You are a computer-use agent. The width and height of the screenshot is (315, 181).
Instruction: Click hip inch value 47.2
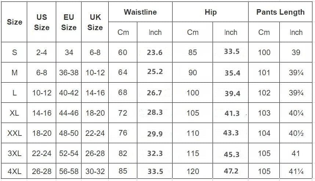231,171
